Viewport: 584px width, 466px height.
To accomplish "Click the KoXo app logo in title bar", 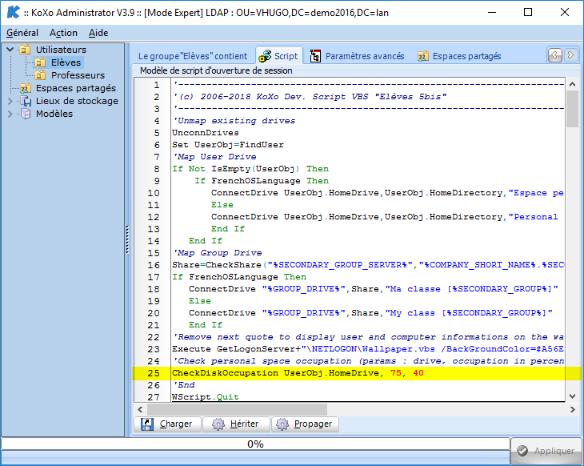I will pos(14,12).
